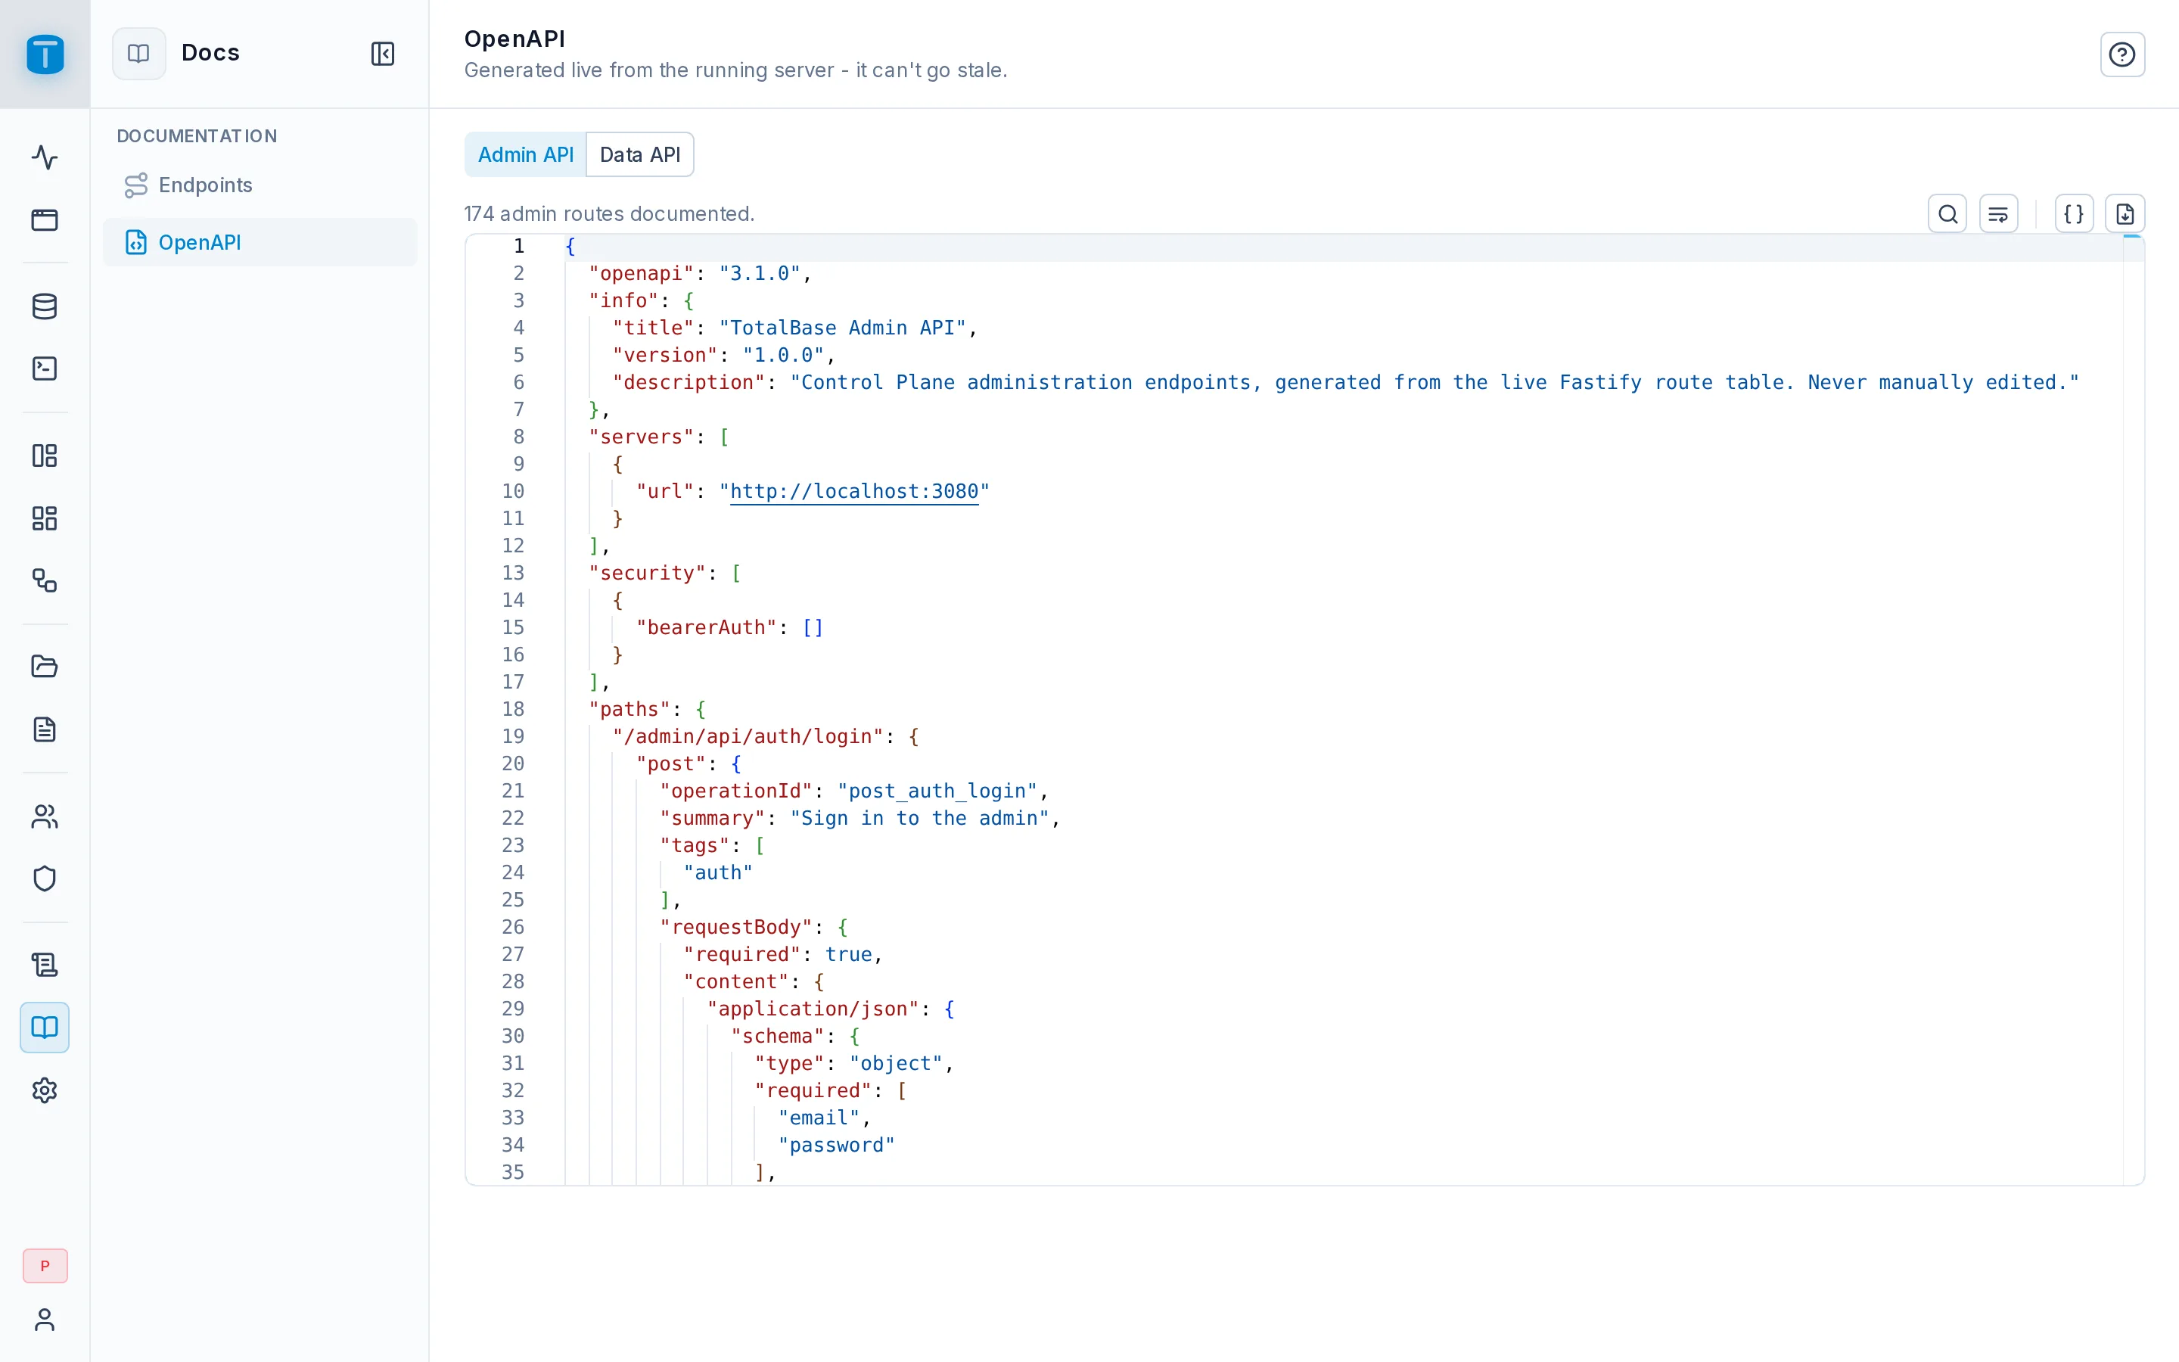Click the "3.1.0" openapi version value

(760, 273)
